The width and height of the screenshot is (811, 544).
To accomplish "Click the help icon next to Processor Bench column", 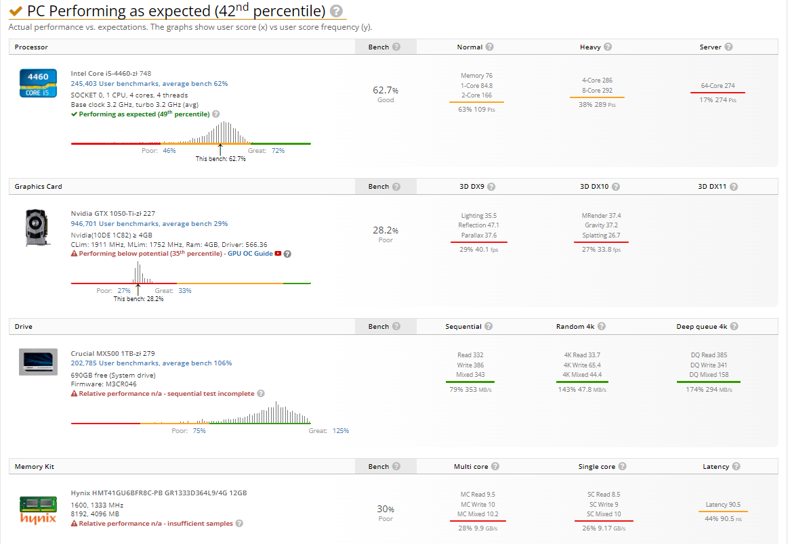I will tap(396, 47).
